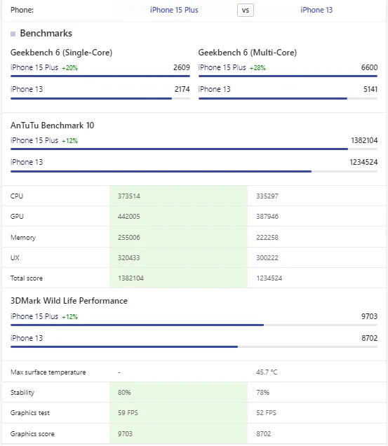Click Stability value 78%

coord(262,393)
